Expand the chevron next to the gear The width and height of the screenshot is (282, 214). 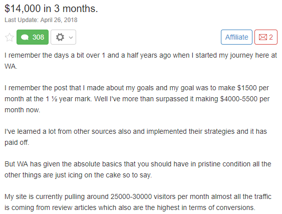pos(71,38)
